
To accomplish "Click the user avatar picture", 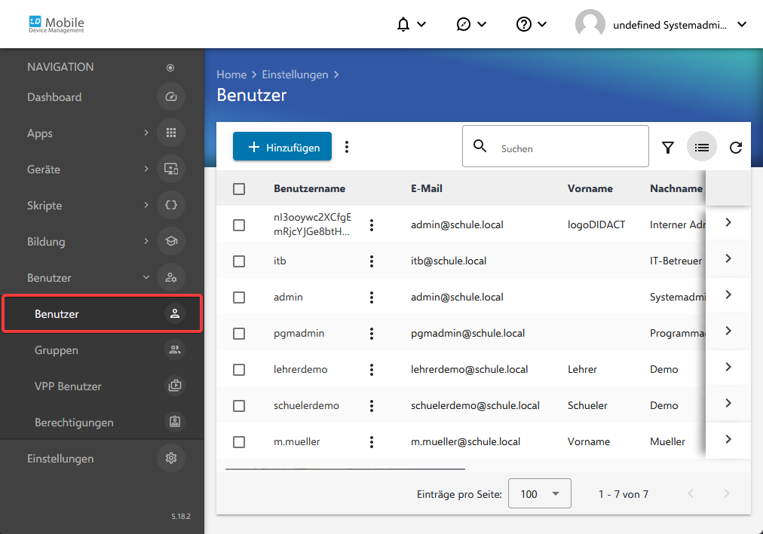I will (590, 24).
